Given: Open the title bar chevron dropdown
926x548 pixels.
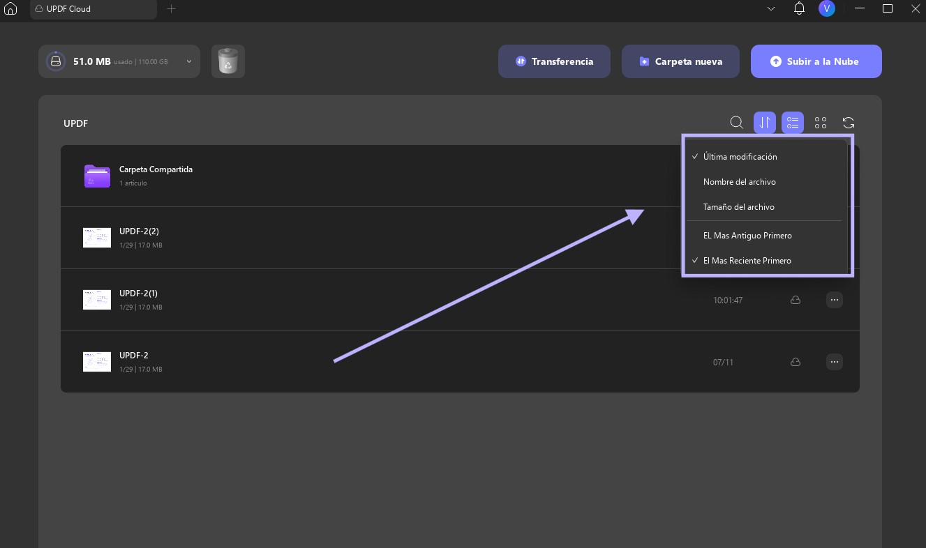Looking at the screenshot, I should click(771, 9).
